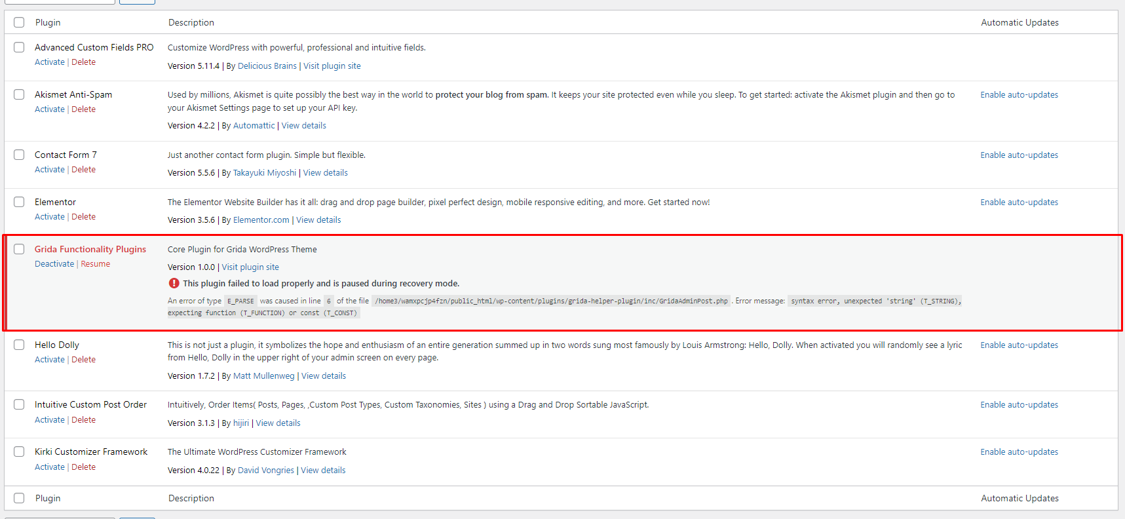Click 'Automatic Updates' header at top
1125x519 pixels.
(x=1020, y=22)
